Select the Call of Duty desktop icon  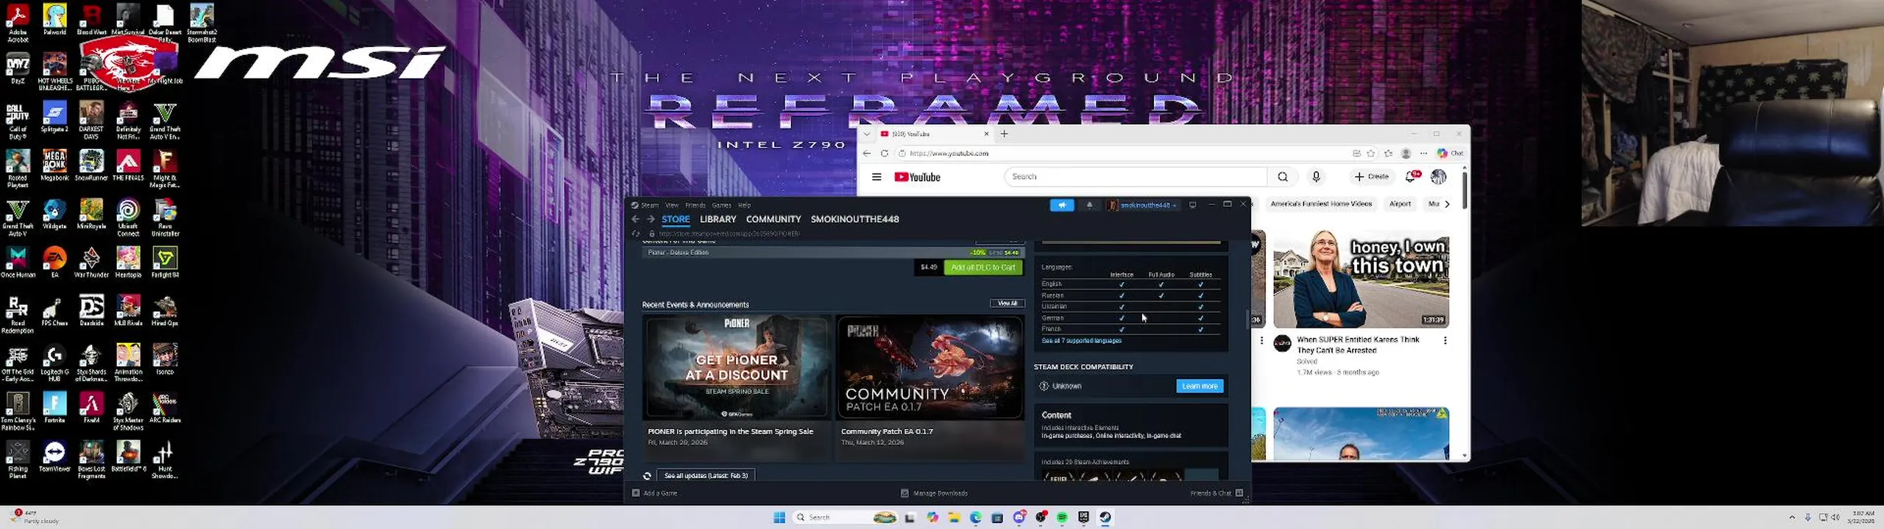coord(18,120)
